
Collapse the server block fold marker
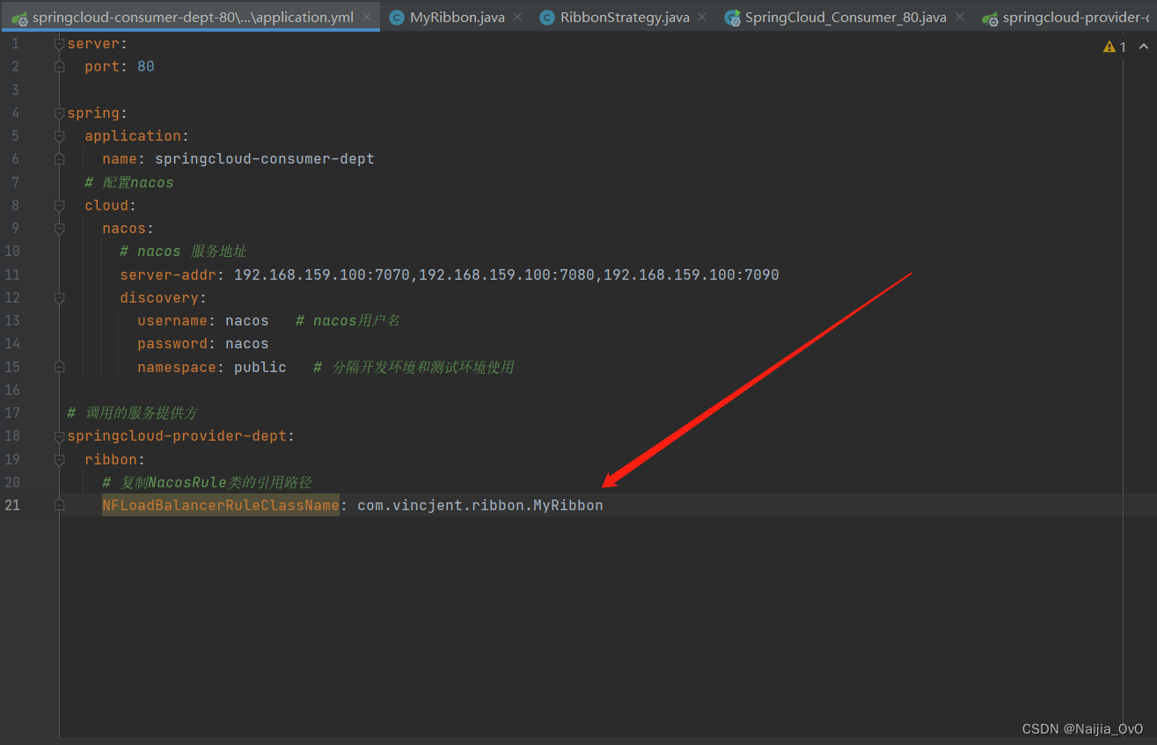click(x=59, y=43)
